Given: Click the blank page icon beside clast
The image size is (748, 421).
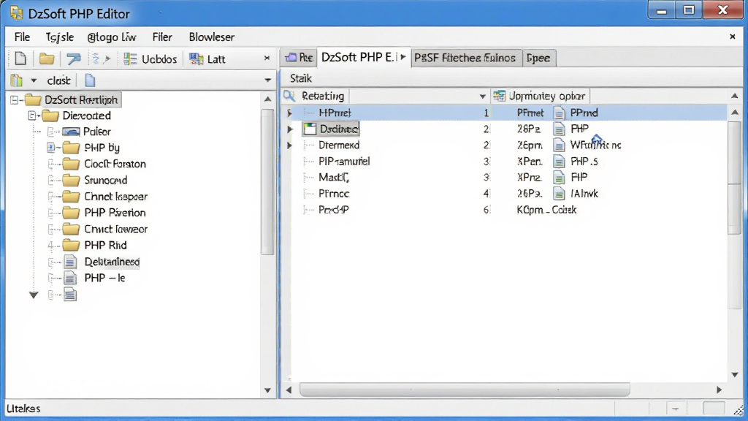Looking at the screenshot, I should [x=90, y=80].
